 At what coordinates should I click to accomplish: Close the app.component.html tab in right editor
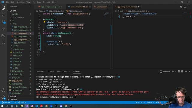(x=139, y=7)
